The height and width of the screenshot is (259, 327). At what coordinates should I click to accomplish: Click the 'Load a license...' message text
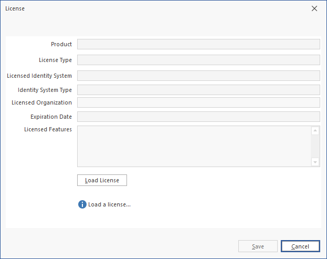[109, 204]
